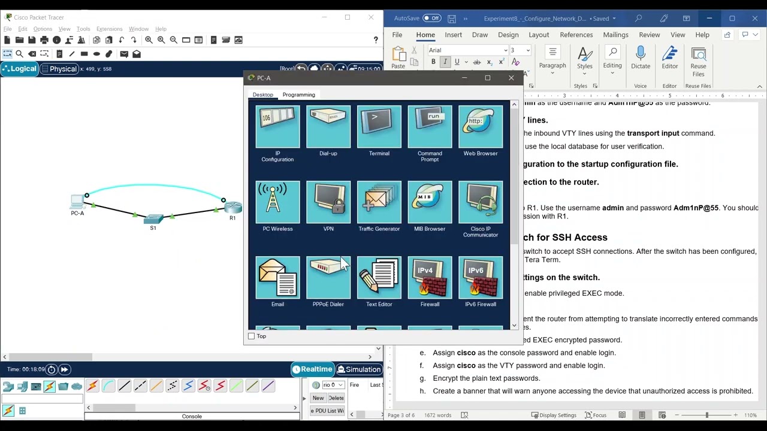Click the New scenario button
The width and height of the screenshot is (767, 431).
(318, 398)
